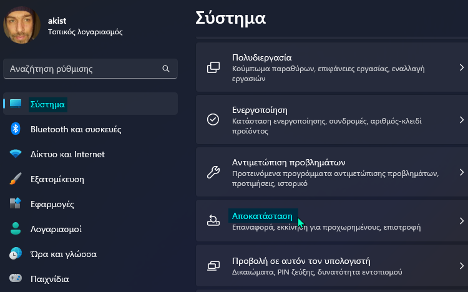Click the Bluetooth icon in sidebar
The width and height of the screenshot is (468, 292).
(x=16, y=129)
